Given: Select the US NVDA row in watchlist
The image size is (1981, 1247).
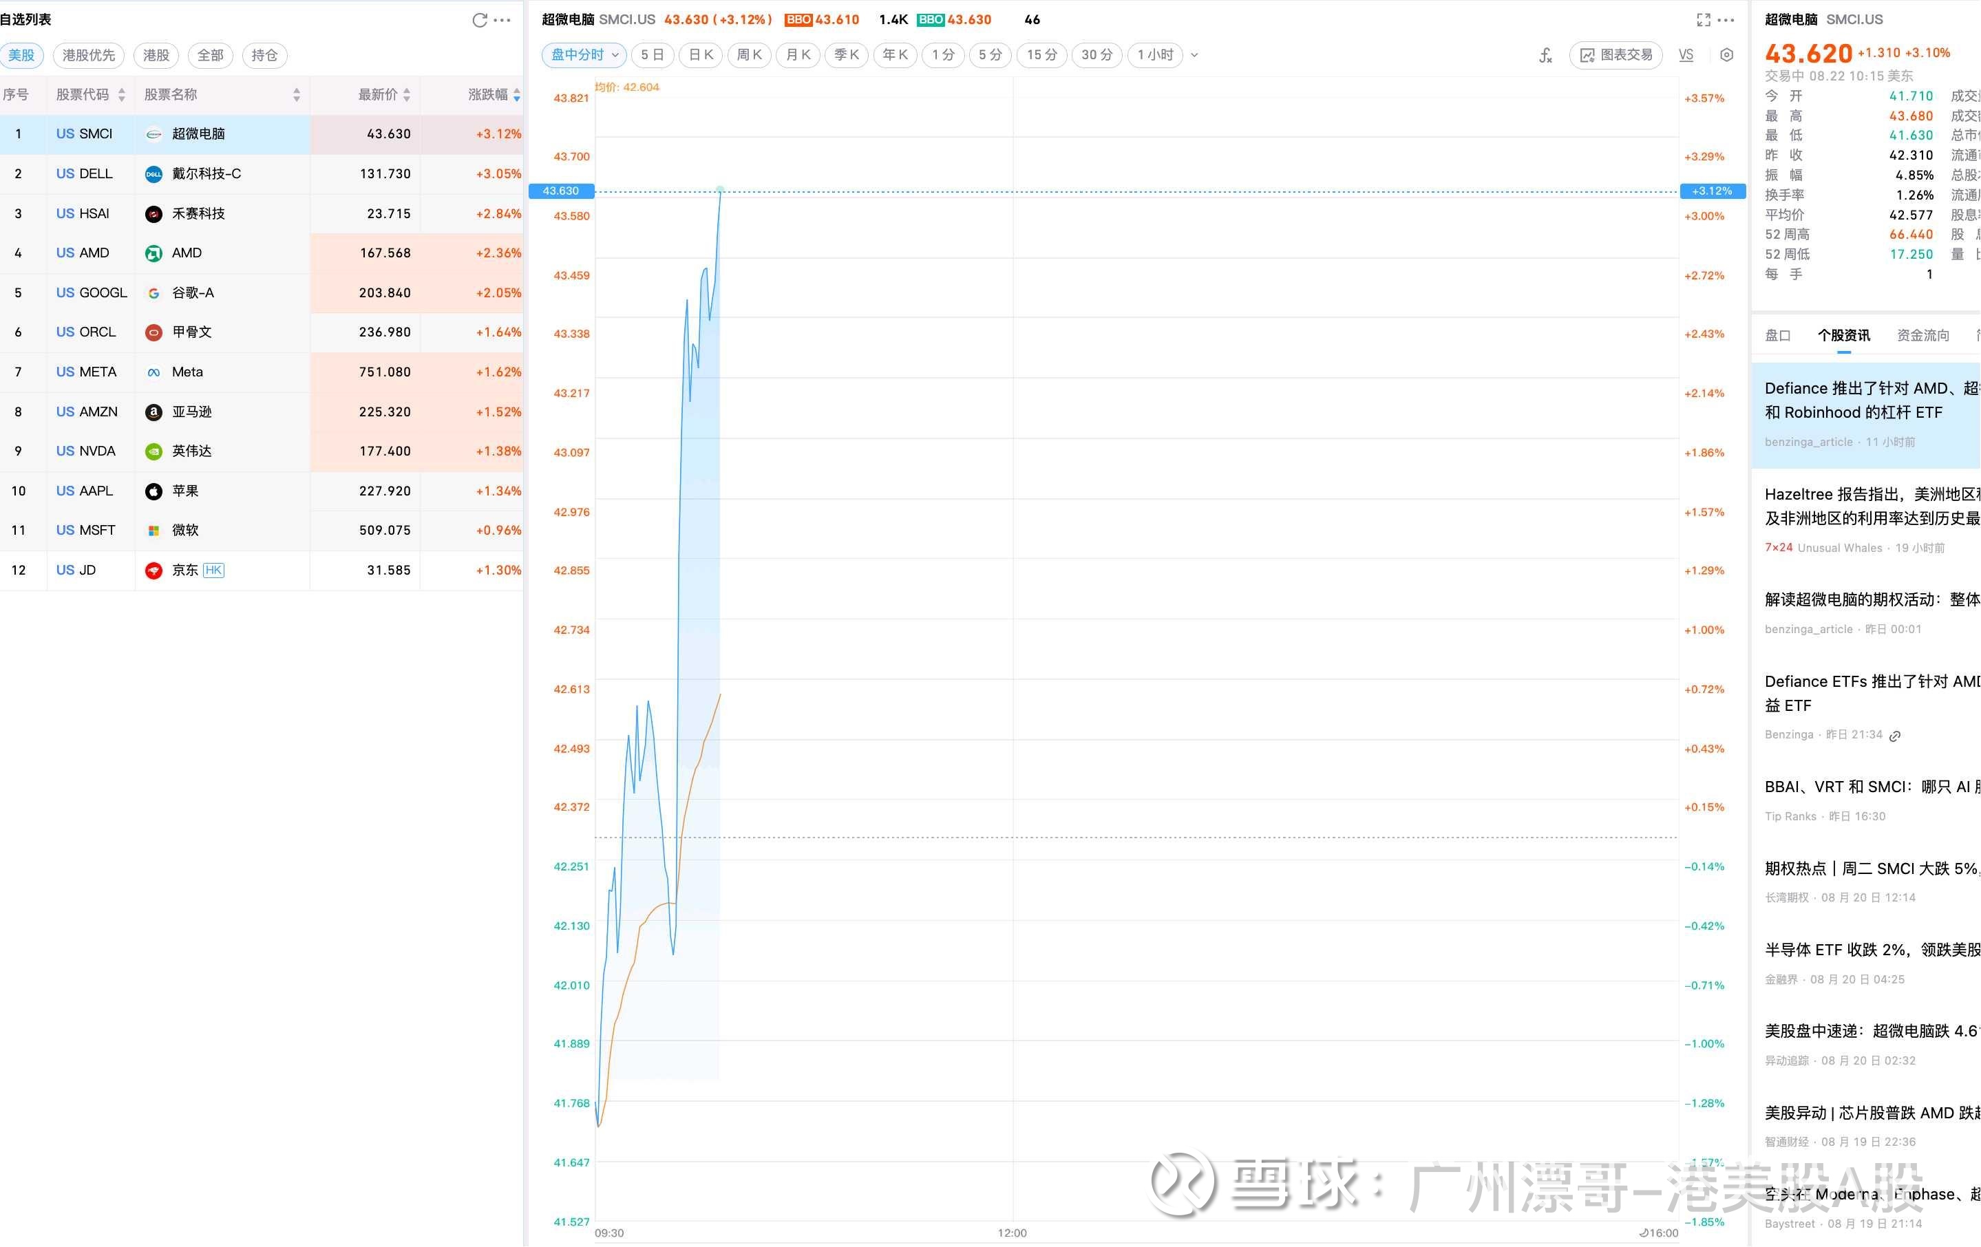Looking at the screenshot, I should coord(262,451).
